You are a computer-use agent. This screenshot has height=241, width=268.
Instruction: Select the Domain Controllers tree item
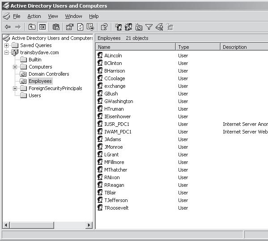pos(49,74)
